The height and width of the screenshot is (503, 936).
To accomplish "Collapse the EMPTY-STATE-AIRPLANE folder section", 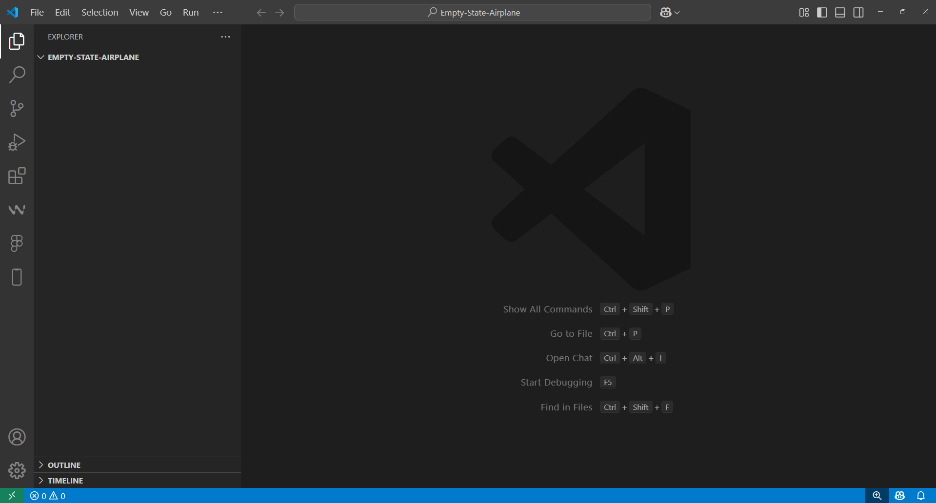I will pos(137,57).
